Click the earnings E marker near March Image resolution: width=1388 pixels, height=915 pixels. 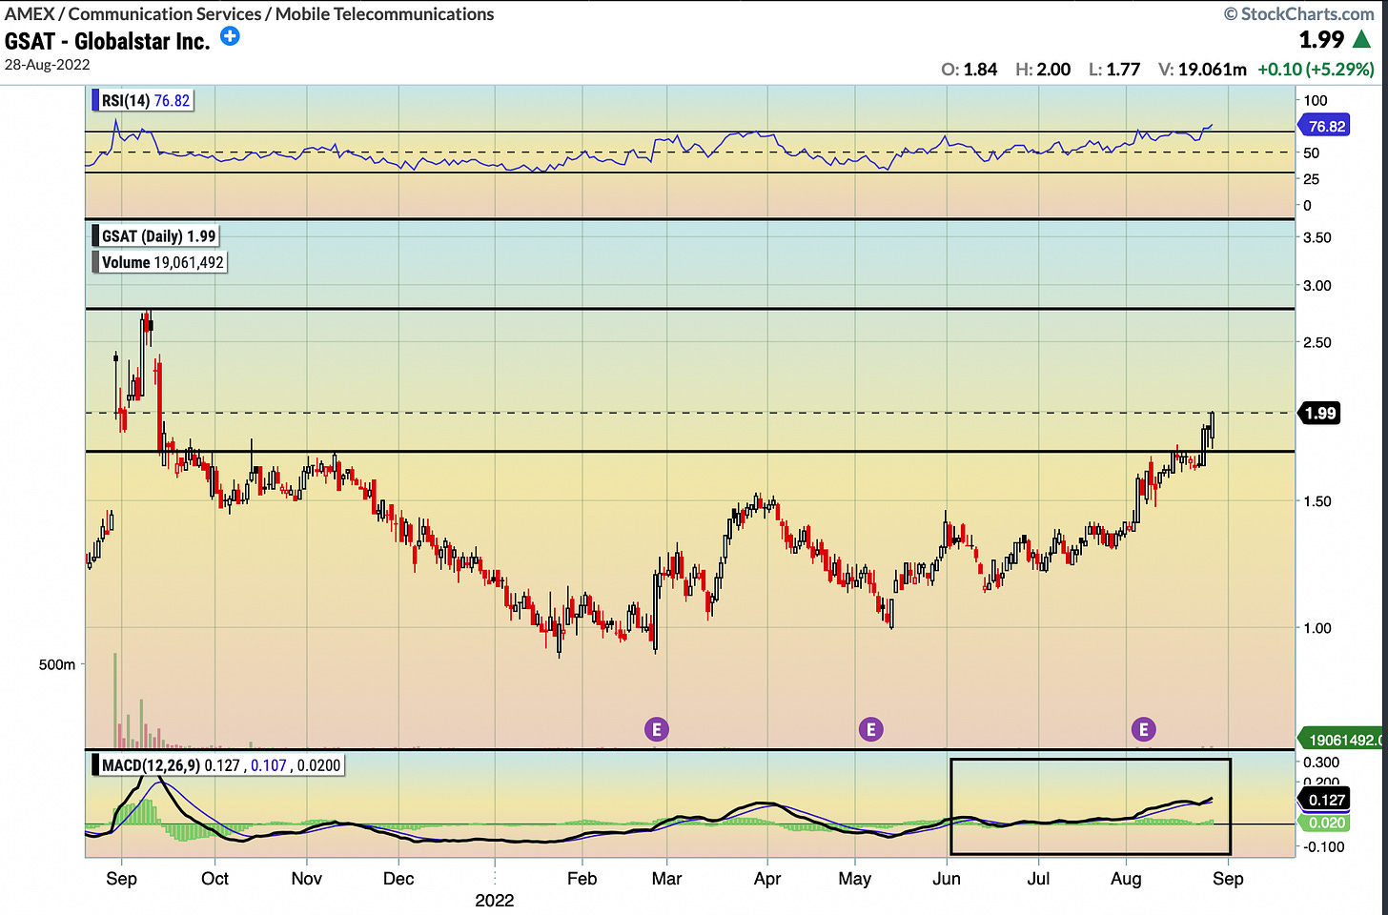(656, 729)
